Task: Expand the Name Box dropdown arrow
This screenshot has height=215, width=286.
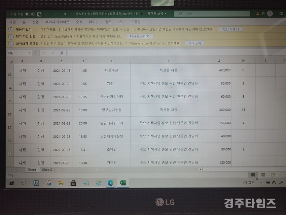Action: 30,53
